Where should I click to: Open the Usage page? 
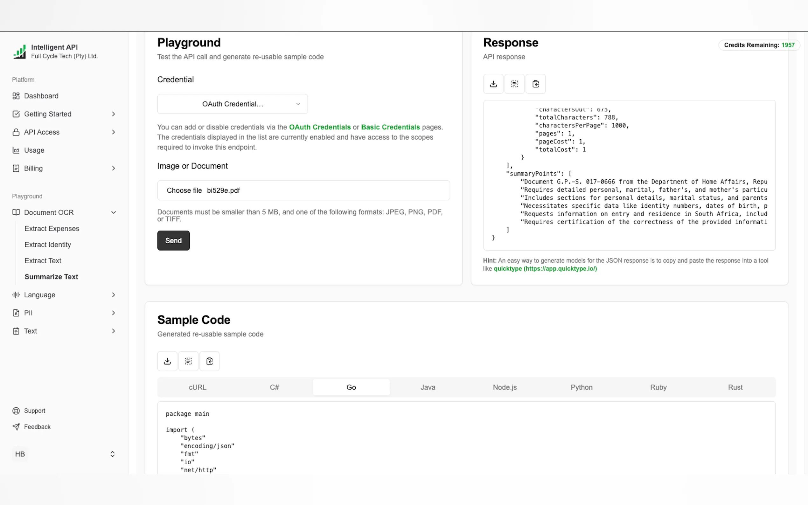pyautogui.click(x=34, y=150)
